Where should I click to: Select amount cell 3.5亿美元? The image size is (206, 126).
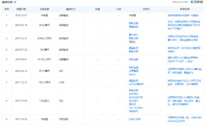[44, 101]
